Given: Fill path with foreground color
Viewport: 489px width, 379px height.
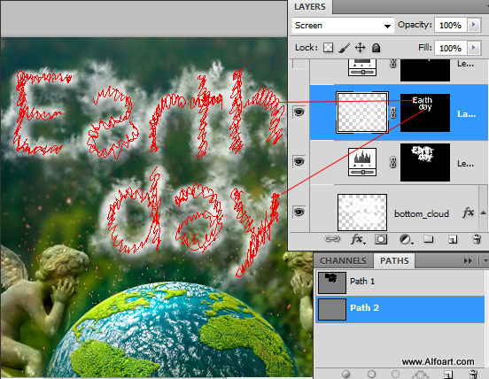Looking at the screenshot, I should tap(345, 374).
